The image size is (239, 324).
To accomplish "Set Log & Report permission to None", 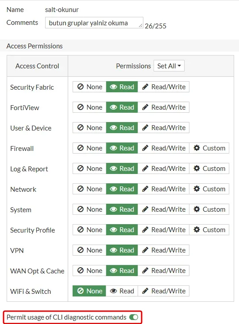I will coord(89,168).
